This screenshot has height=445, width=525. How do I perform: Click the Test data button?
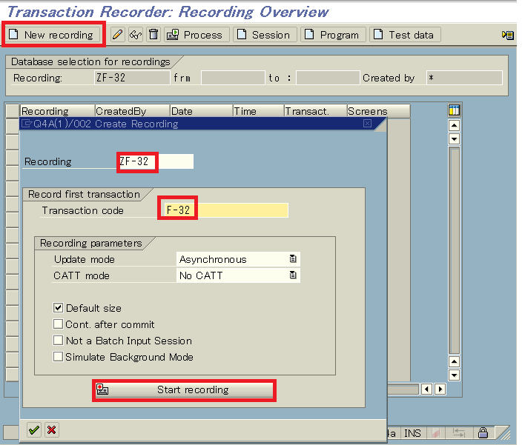(x=405, y=35)
